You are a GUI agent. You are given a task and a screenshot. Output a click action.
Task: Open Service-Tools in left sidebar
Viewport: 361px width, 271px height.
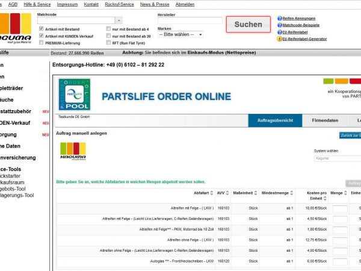pyautogui.click(x=10, y=169)
